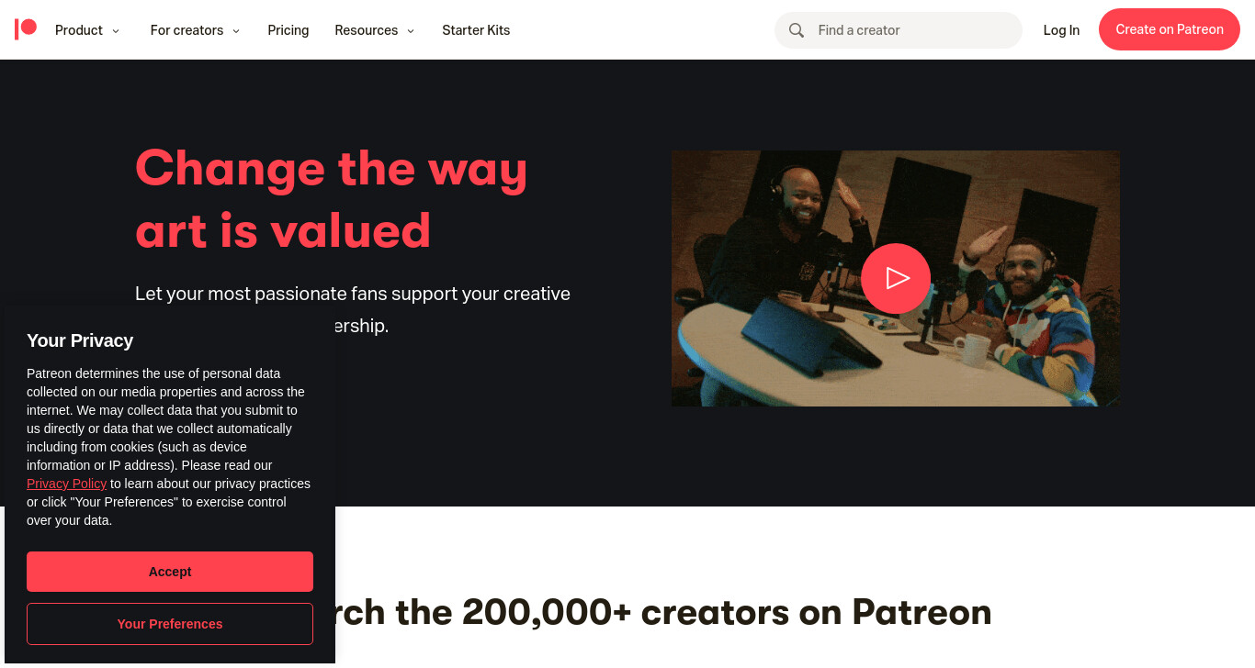Open the Resources menu label
The height and width of the screenshot is (668, 1255).
pos(367,30)
